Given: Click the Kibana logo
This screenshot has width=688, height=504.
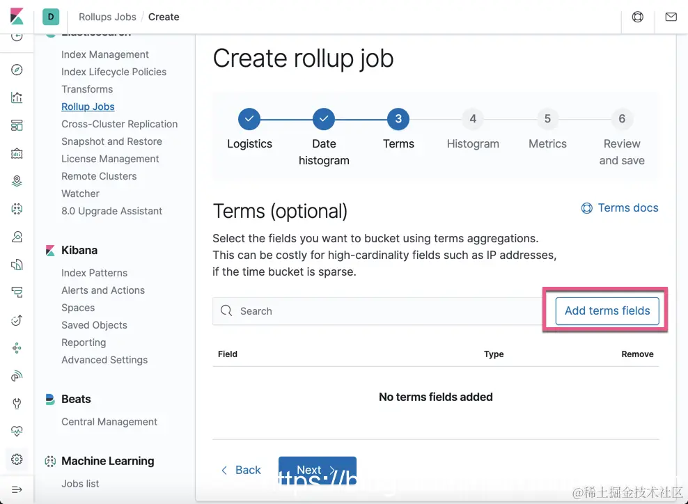Looking at the screenshot, I should click(x=17, y=17).
